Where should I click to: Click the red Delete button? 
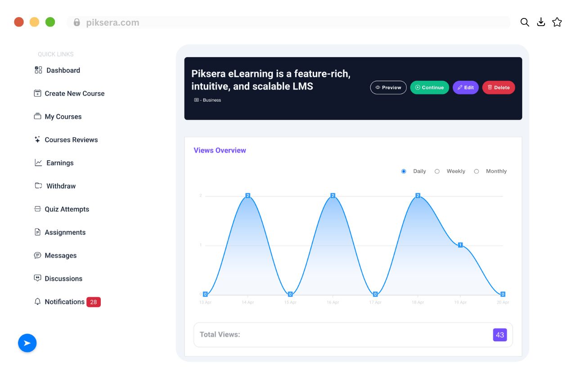click(x=499, y=88)
